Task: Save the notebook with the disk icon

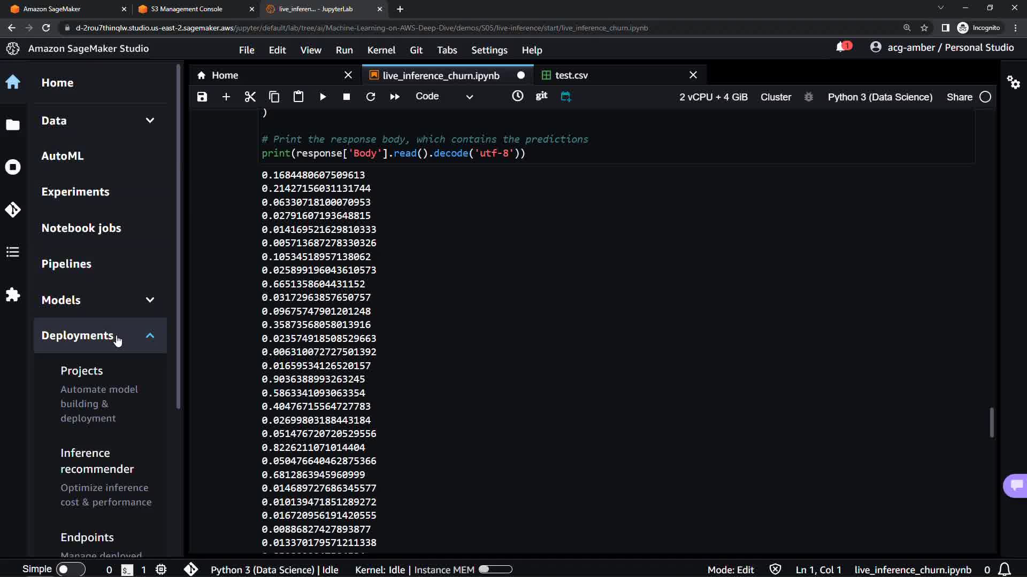Action: (x=202, y=97)
